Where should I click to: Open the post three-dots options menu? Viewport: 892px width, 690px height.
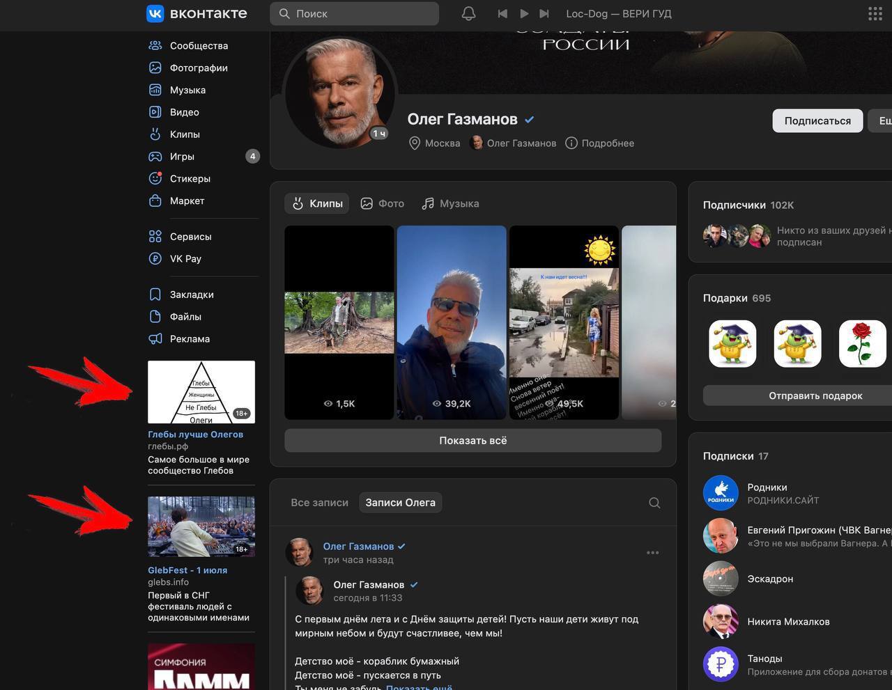pos(653,553)
